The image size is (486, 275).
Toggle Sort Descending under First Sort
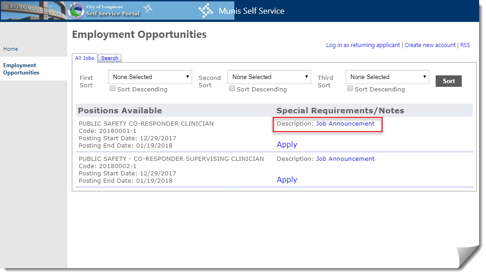click(x=113, y=89)
